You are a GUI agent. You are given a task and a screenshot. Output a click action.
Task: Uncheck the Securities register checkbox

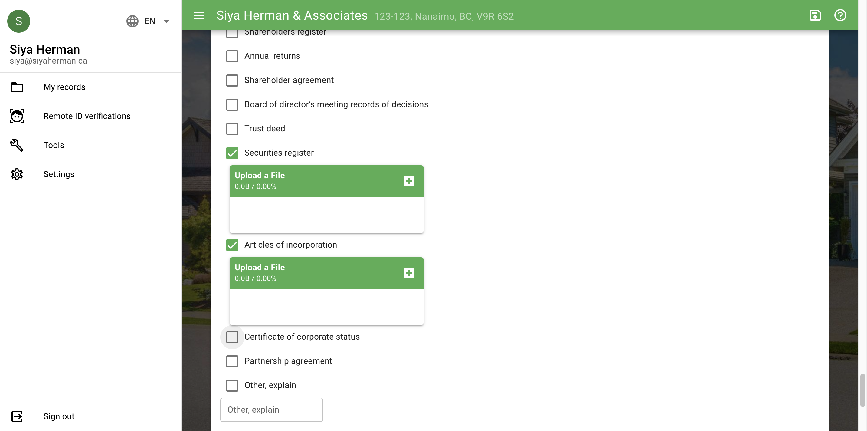click(x=232, y=153)
